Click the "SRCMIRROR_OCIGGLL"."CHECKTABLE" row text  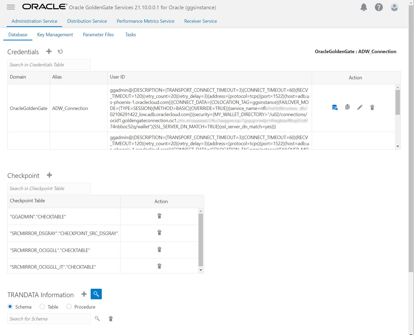point(50,250)
